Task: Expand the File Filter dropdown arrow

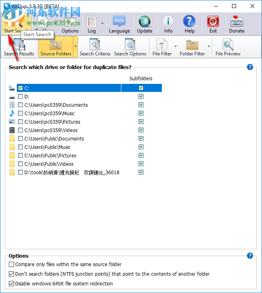Action: [175, 47]
